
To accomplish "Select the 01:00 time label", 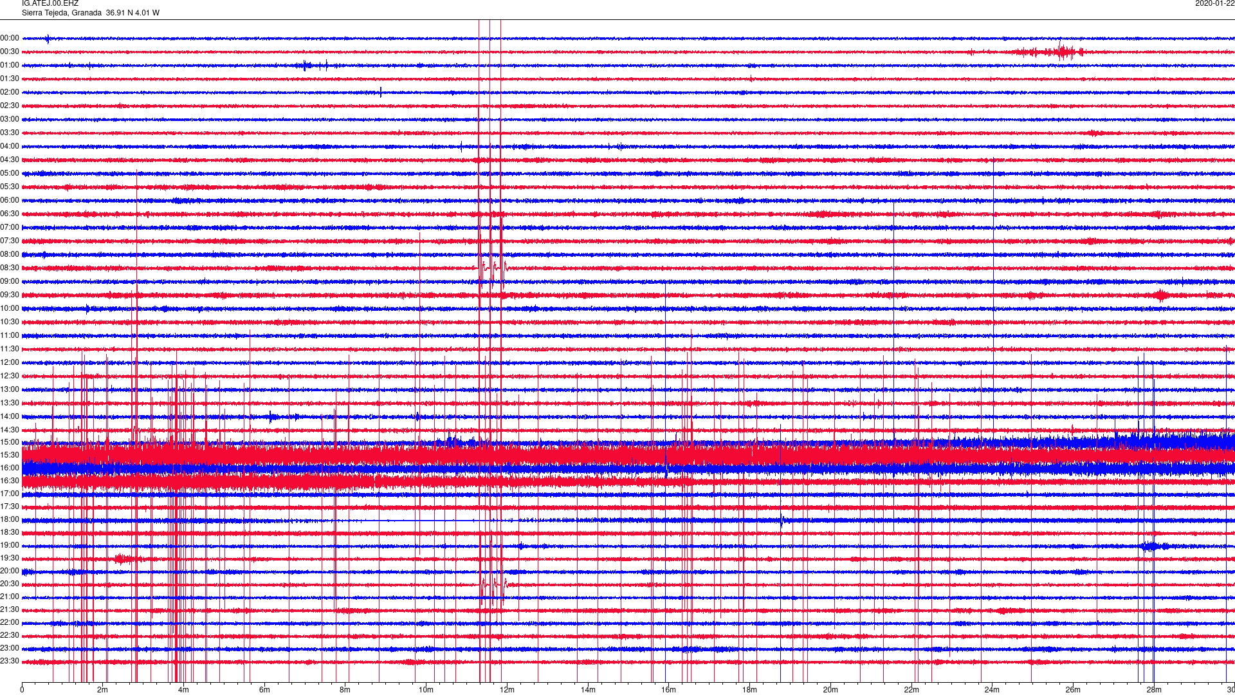I will [10, 65].
